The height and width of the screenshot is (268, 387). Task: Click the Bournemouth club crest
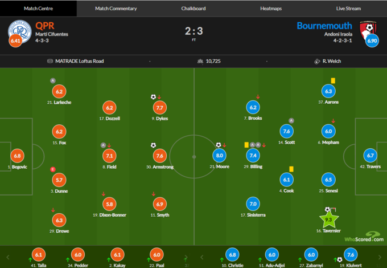370,30
